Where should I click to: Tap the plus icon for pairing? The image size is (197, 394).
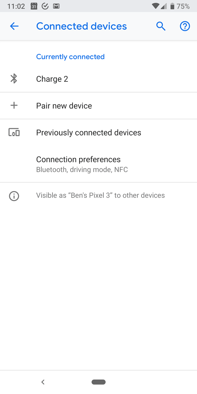[14, 106]
